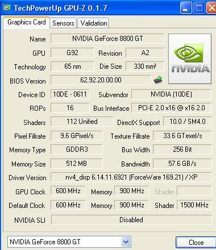The image size is (216, 250).
Task: Click the "Memory Size" label
Action: click(28, 164)
